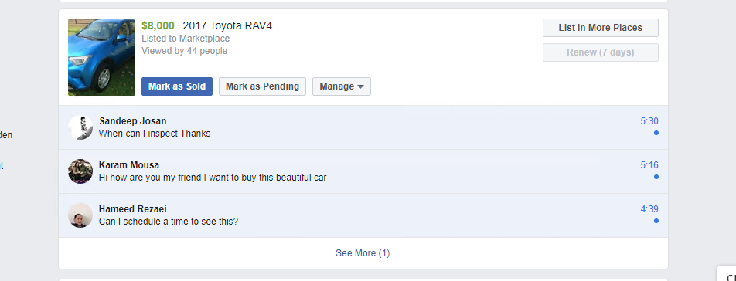Click the 5:30 timestamp on Sandeep's message
The image size is (736, 281).
point(649,121)
